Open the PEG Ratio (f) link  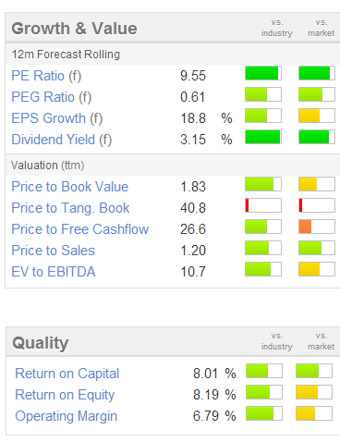(x=52, y=97)
